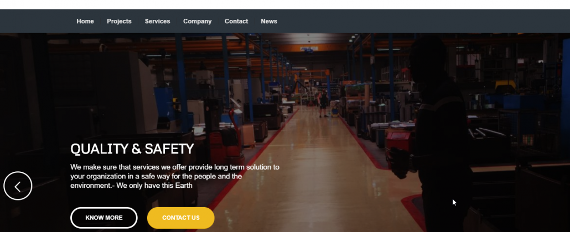The image size is (570, 232).
Task: Click the KNOW MORE outlined button
Action: point(104,218)
